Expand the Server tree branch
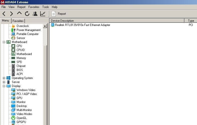Viewport: 197px width, 125px height. (x=4, y=82)
